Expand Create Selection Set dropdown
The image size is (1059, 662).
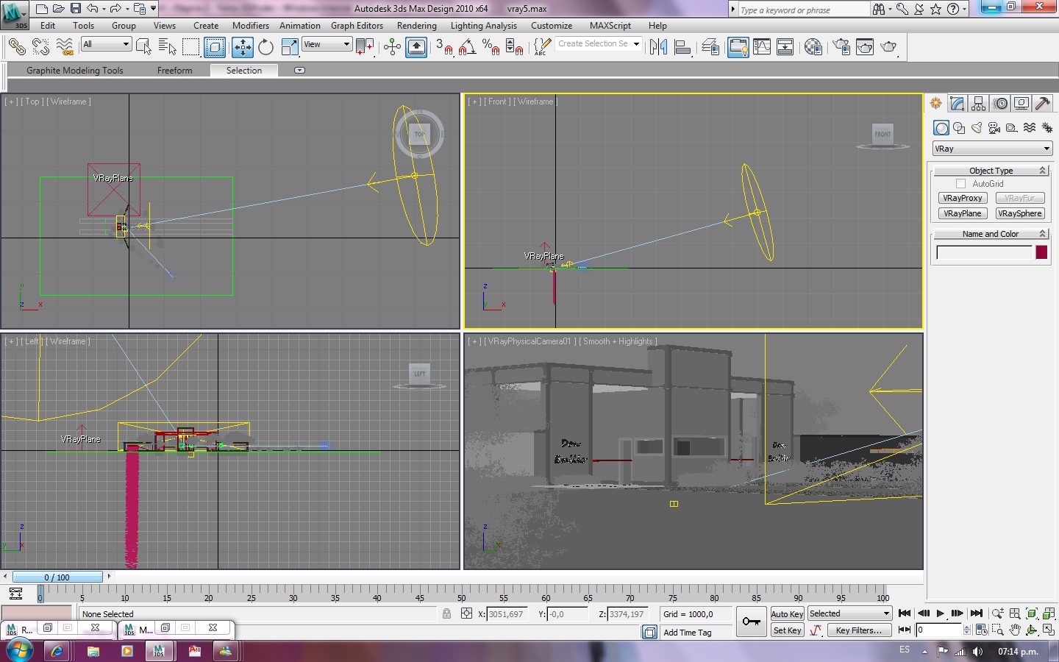[636, 44]
